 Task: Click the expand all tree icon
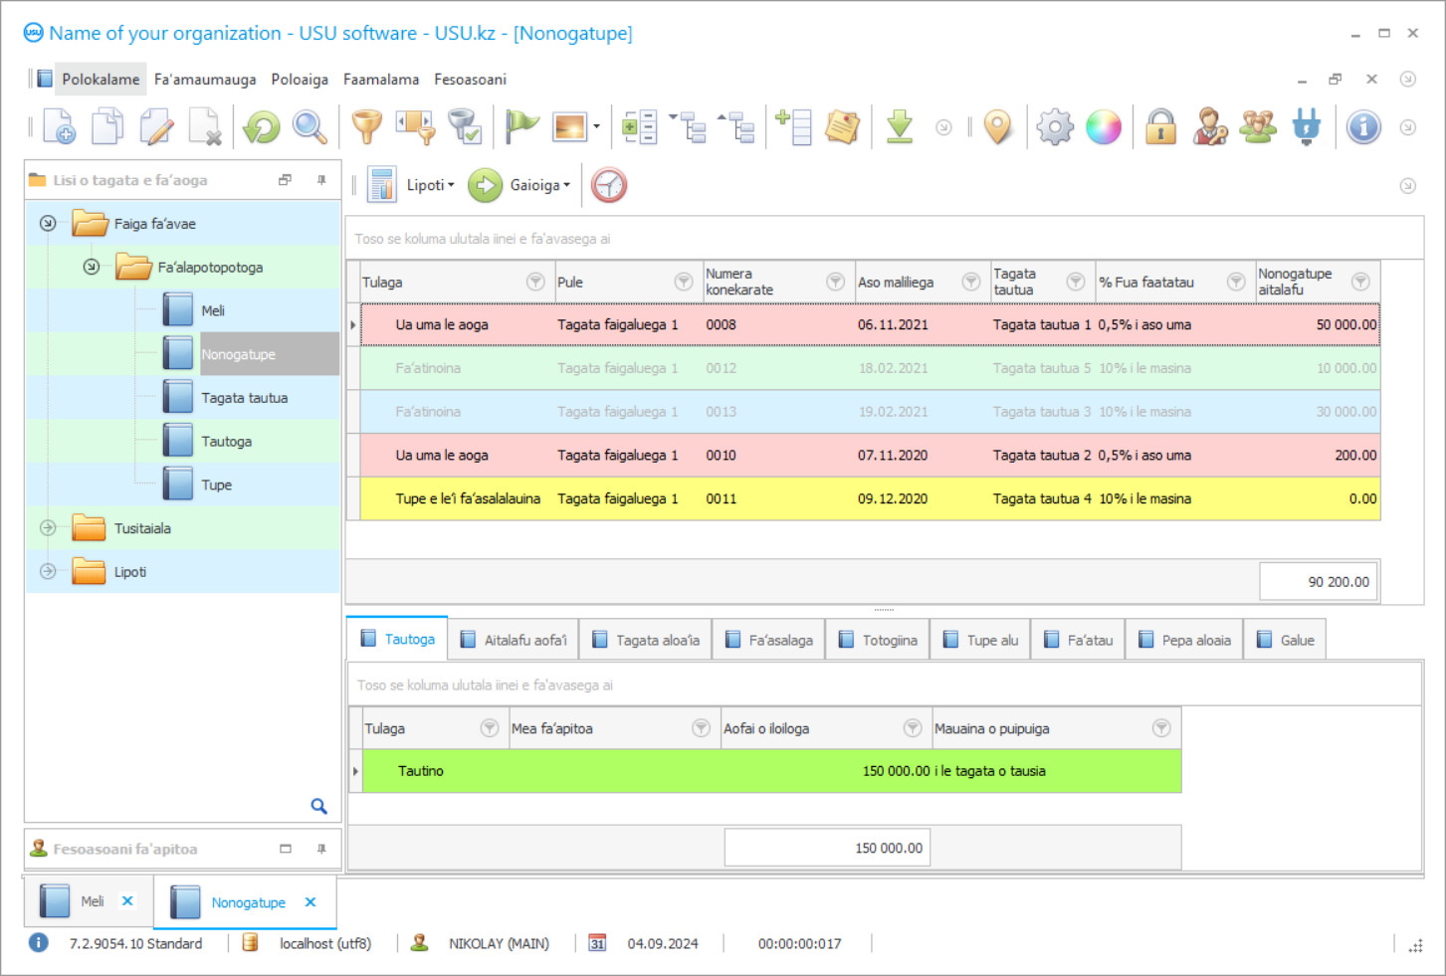688,127
